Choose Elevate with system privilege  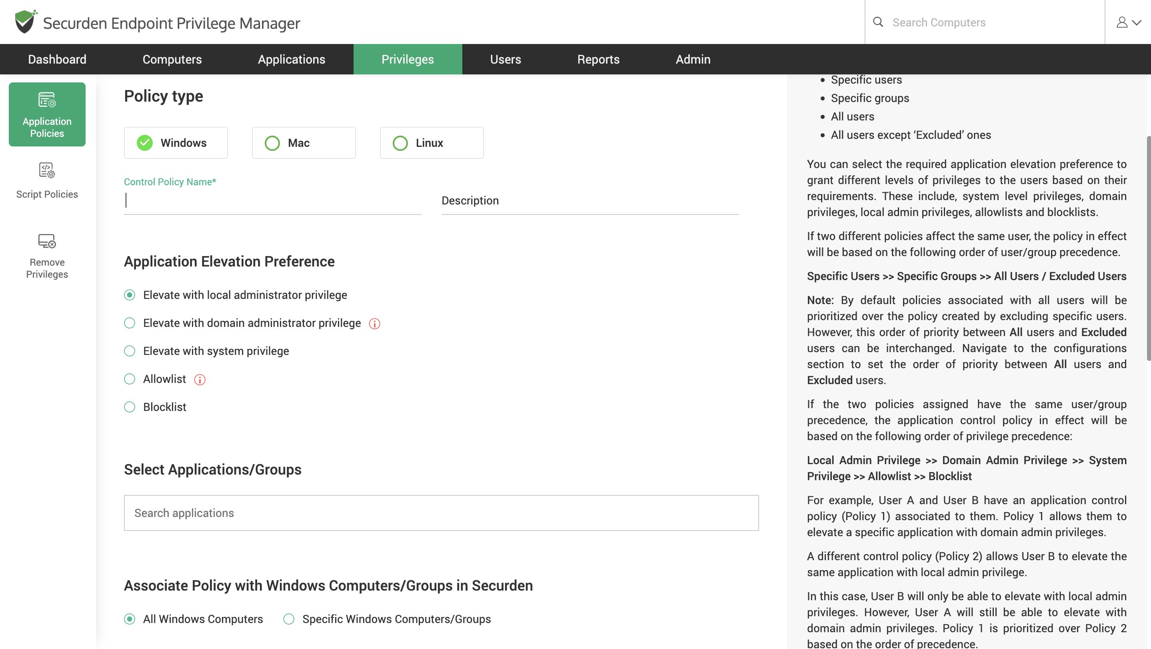point(130,351)
